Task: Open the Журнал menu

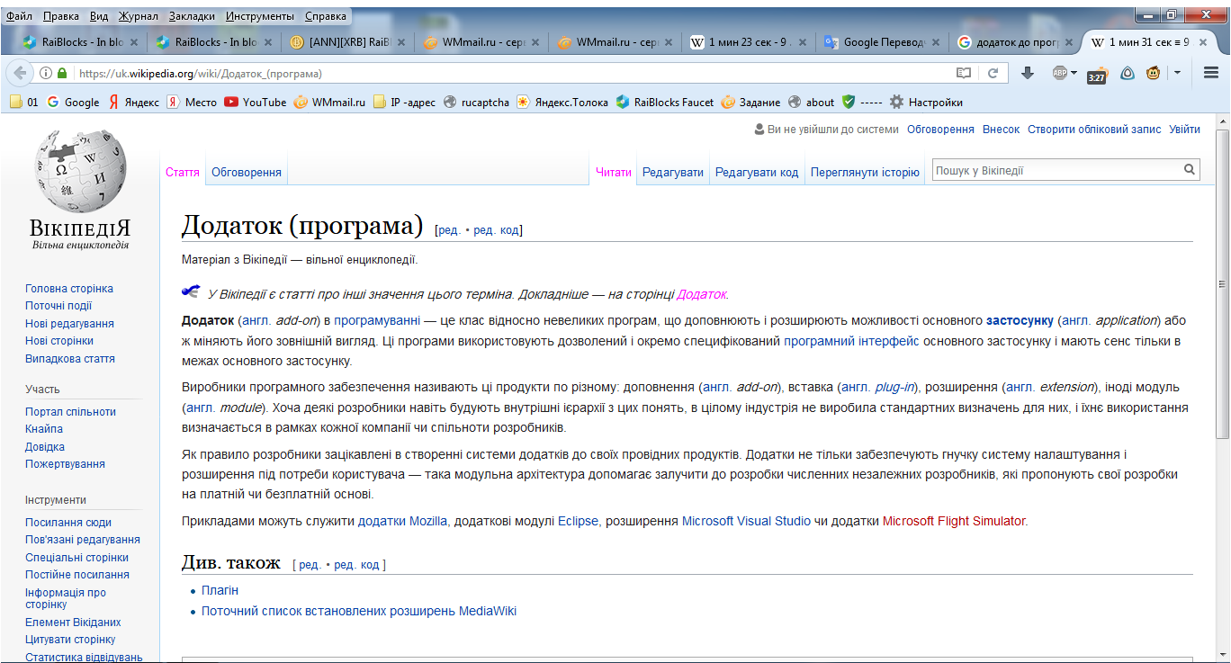Action: click(138, 16)
